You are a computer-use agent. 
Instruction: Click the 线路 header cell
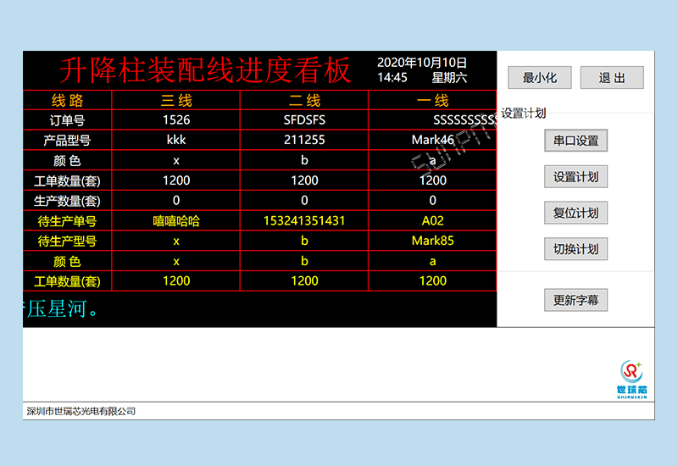[x=67, y=100]
